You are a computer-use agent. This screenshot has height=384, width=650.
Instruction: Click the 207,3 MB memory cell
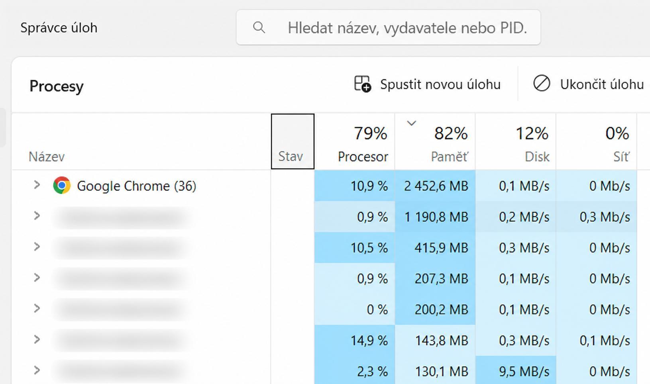(435, 278)
